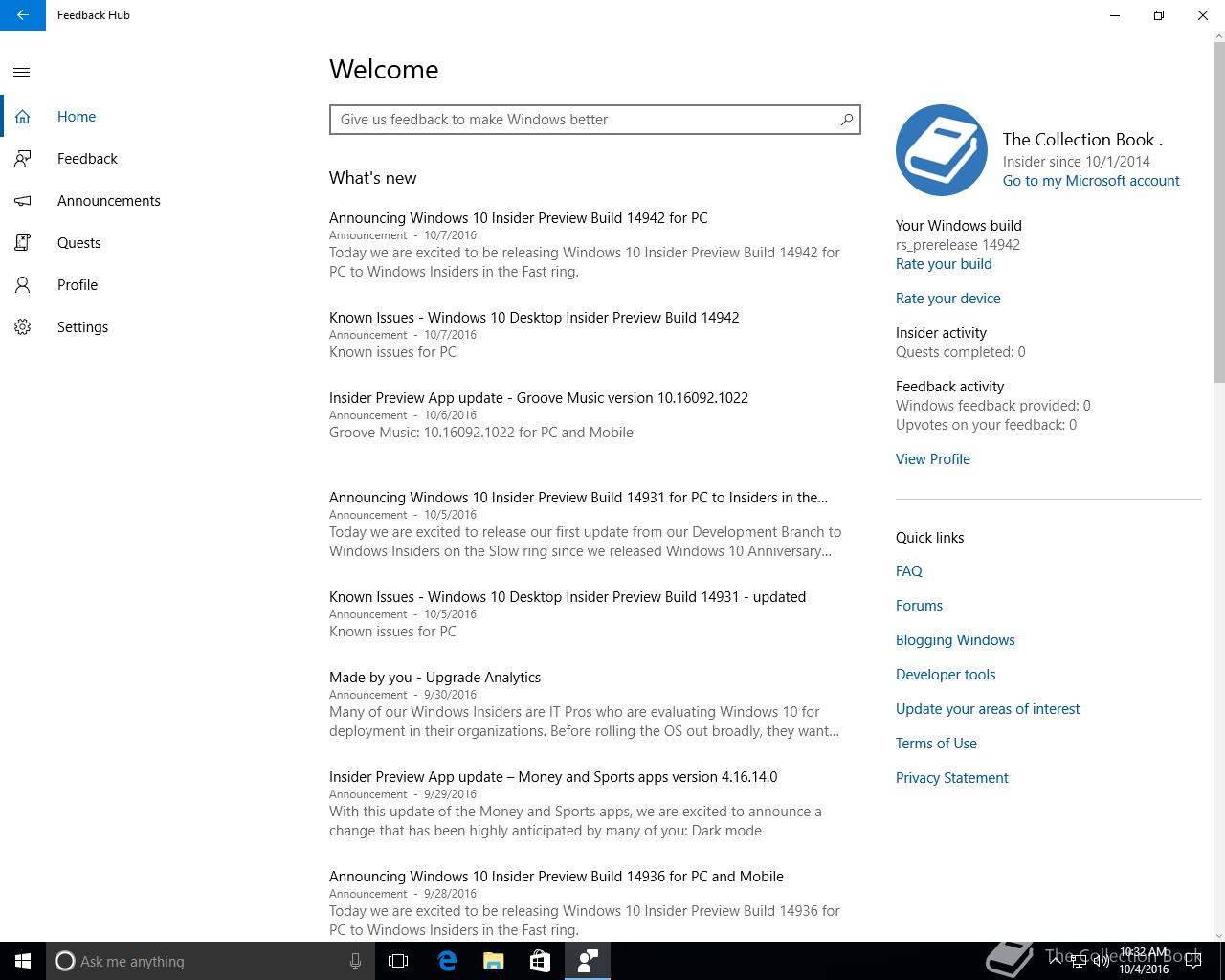The width and height of the screenshot is (1225, 980).
Task: Click Rate your device link
Action: [x=948, y=299]
